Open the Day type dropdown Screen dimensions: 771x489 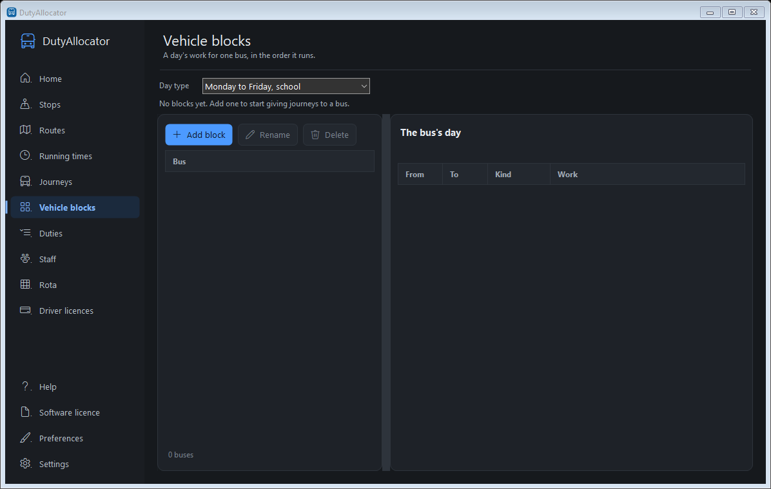(286, 86)
